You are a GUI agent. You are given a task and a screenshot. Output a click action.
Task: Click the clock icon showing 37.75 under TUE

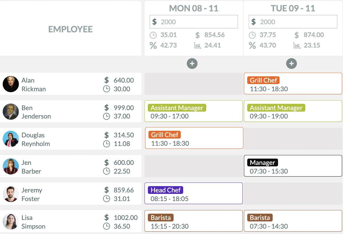[x=252, y=35]
